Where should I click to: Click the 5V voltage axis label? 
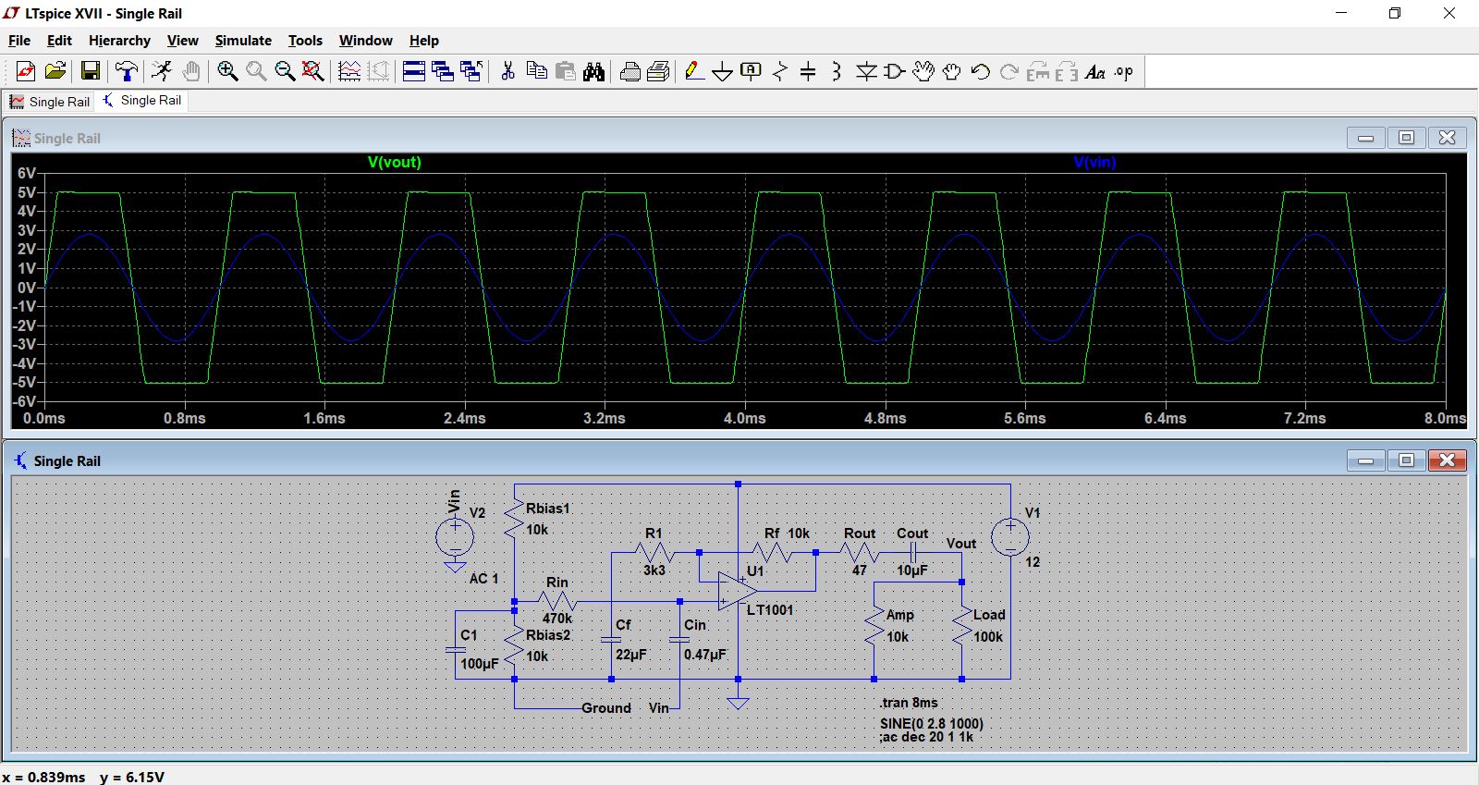pos(27,192)
